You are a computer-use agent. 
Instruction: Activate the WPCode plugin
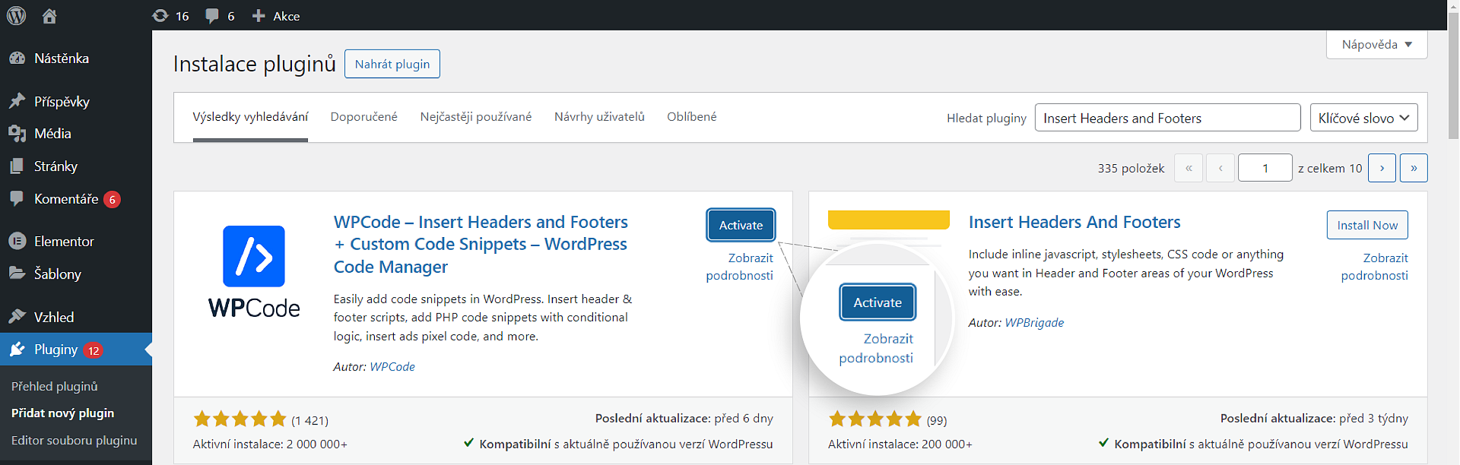[741, 225]
